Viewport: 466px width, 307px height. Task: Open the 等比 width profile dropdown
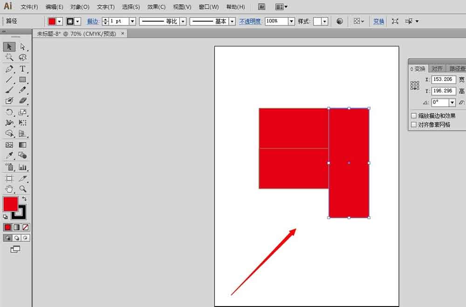click(x=183, y=21)
